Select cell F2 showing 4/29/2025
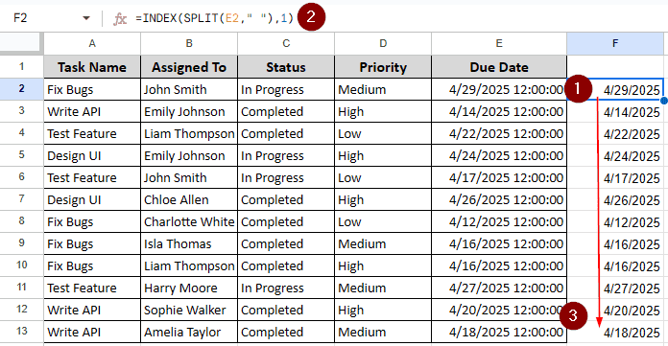This screenshot has height=346, width=668. coord(615,89)
